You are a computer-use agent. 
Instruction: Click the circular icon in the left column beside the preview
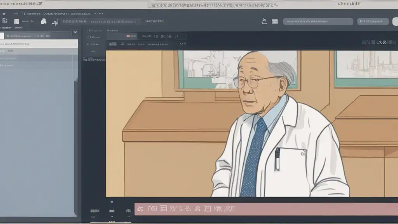coord(90,59)
